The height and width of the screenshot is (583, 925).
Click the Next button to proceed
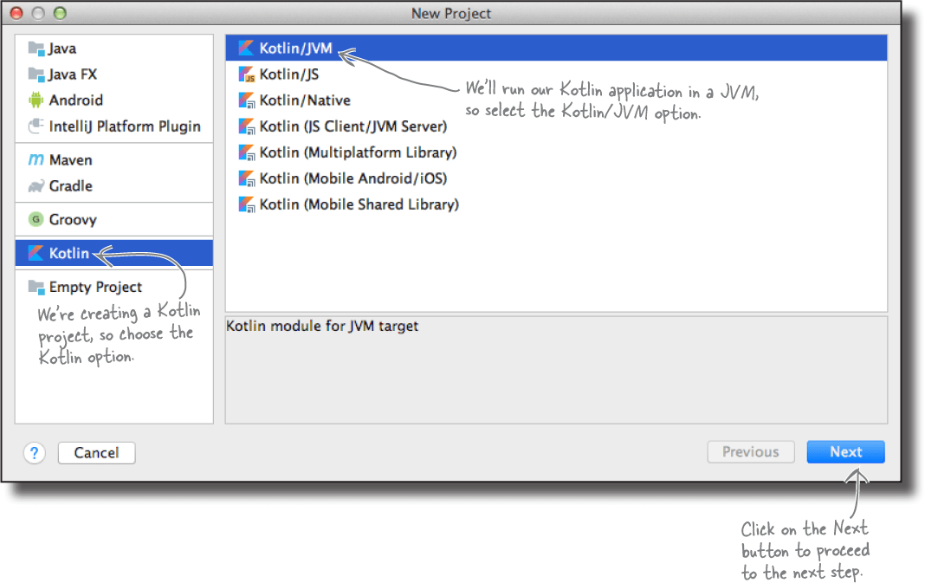click(x=845, y=451)
